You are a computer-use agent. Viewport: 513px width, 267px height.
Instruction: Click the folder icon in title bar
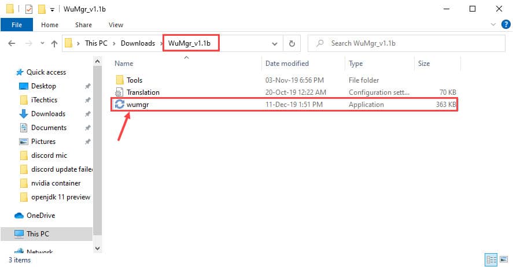[x=10, y=9]
